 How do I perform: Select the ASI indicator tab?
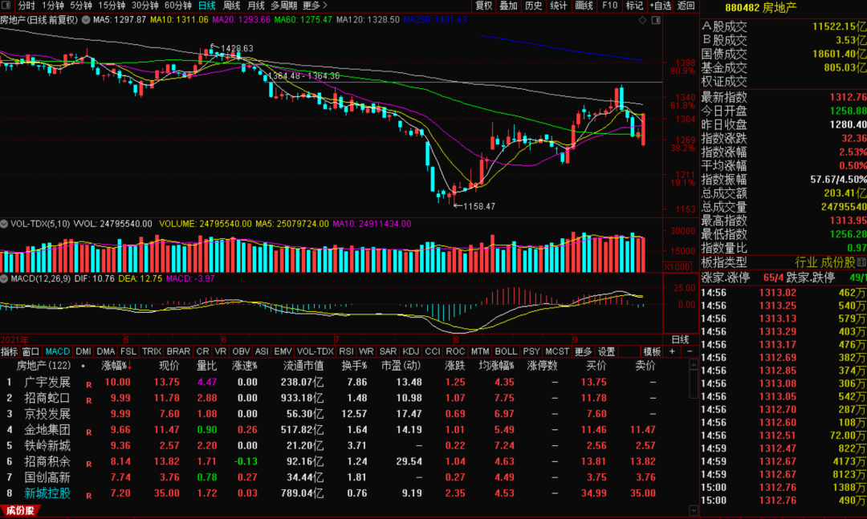(x=262, y=351)
